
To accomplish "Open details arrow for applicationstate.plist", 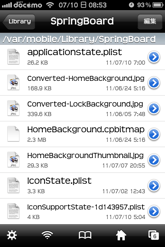I will (154, 57).
